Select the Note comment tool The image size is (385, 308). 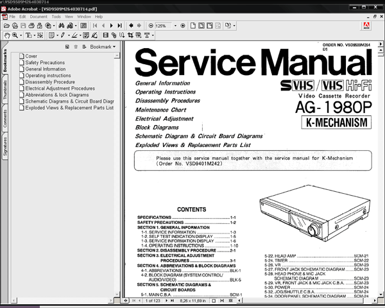51,36
